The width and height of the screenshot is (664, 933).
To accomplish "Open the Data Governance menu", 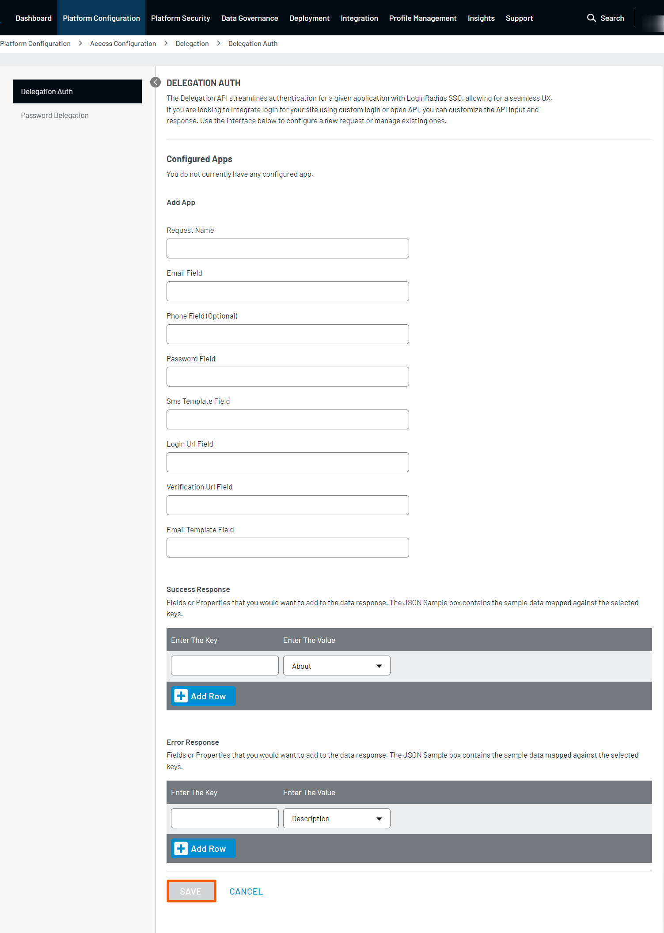I will click(x=250, y=18).
